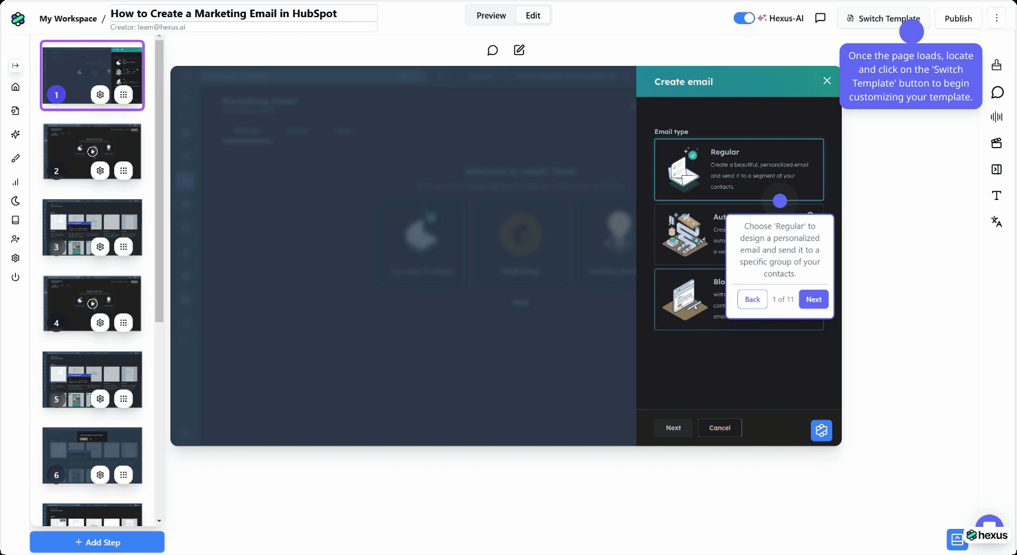Click the blue Hexus badge in the canvas corner
Viewport: 1017px width, 555px height.
821,430
